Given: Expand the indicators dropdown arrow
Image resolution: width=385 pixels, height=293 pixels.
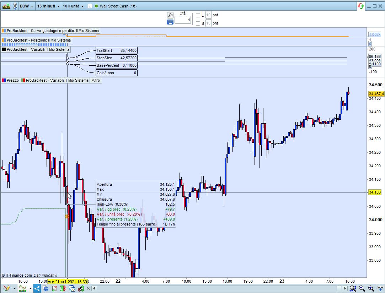Looking at the screenshot, I should (x=31, y=288).
